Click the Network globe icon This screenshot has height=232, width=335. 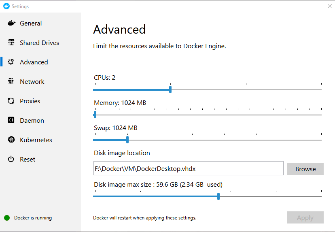[x=11, y=81]
